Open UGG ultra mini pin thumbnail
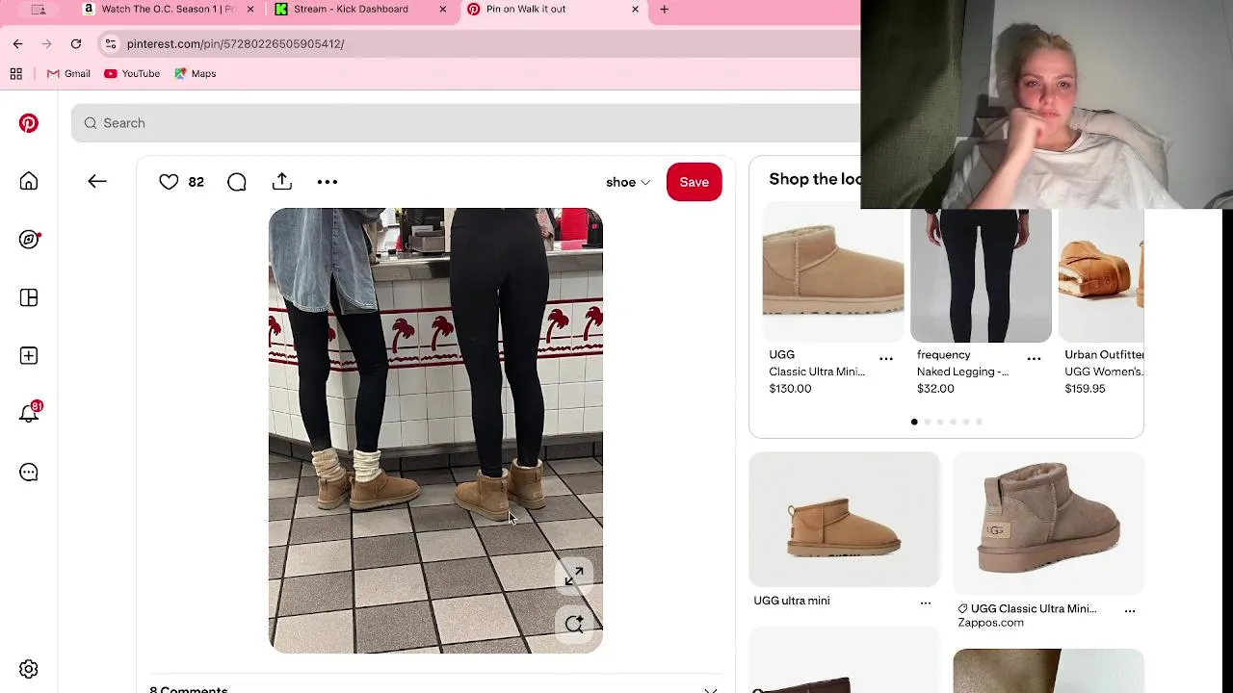Image resolution: width=1233 pixels, height=693 pixels. click(x=845, y=520)
